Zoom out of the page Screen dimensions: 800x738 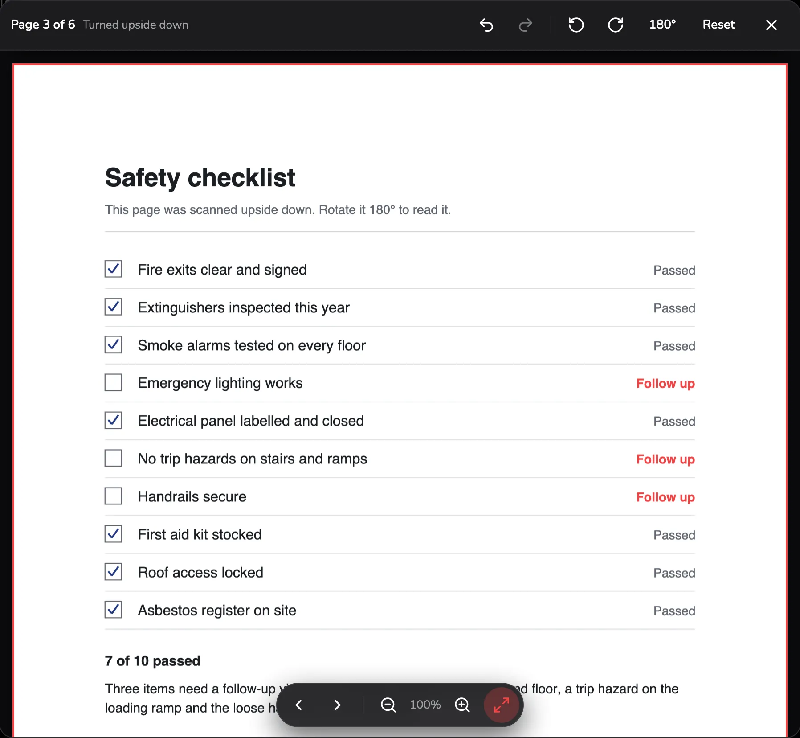[x=388, y=705]
